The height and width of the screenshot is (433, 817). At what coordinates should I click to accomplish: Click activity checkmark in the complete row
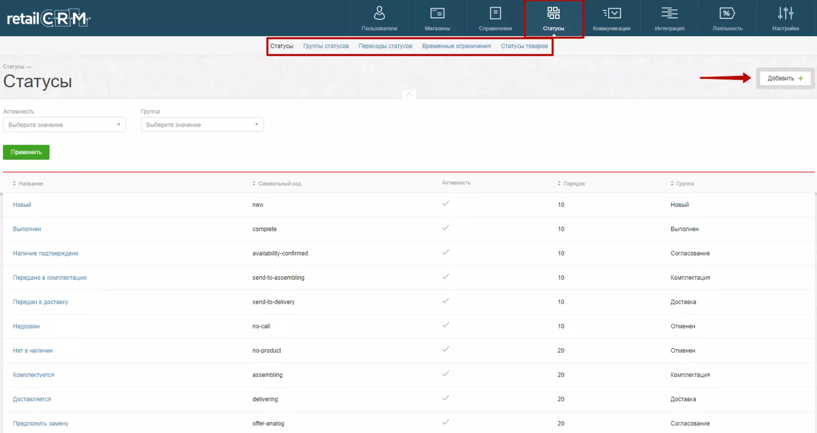click(446, 228)
